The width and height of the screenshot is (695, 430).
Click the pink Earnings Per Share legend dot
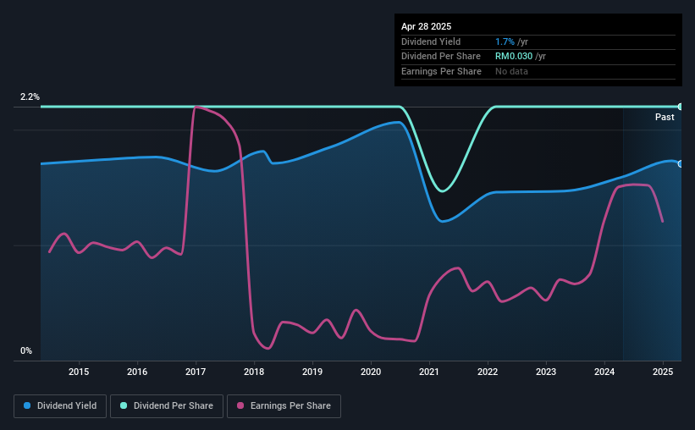click(x=240, y=405)
